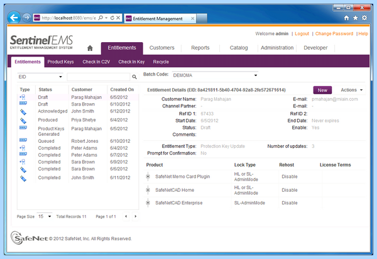Open the Page Size dropdown
Viewport: 377px width, 259px height.
click(x=45, y=216)
